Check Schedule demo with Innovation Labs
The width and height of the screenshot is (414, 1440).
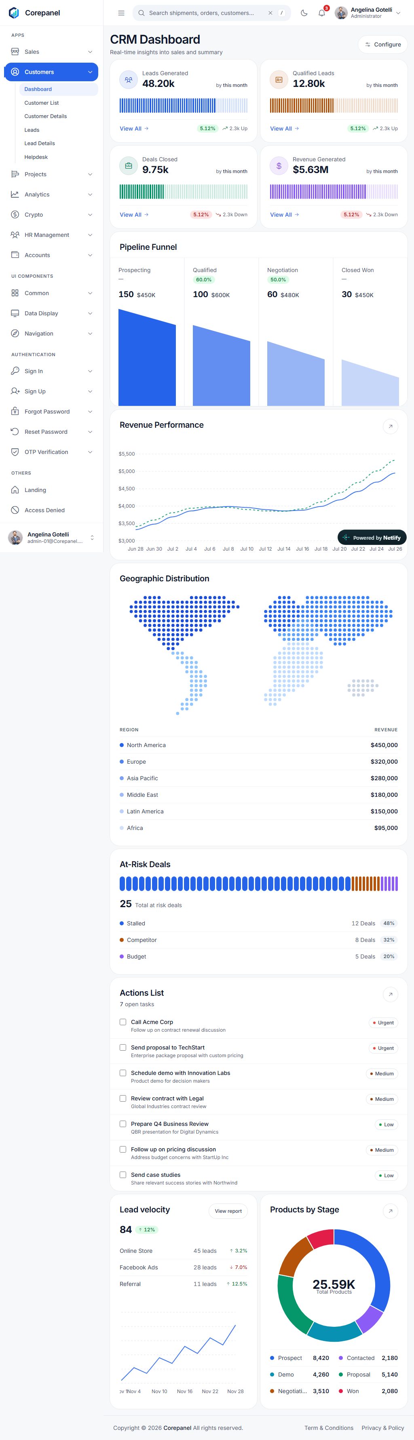[x=123, y=1073]
